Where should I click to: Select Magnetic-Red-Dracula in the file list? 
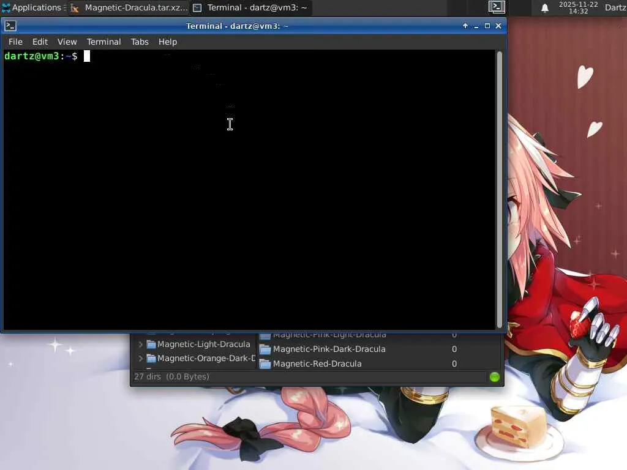click(x=317, y=364)
